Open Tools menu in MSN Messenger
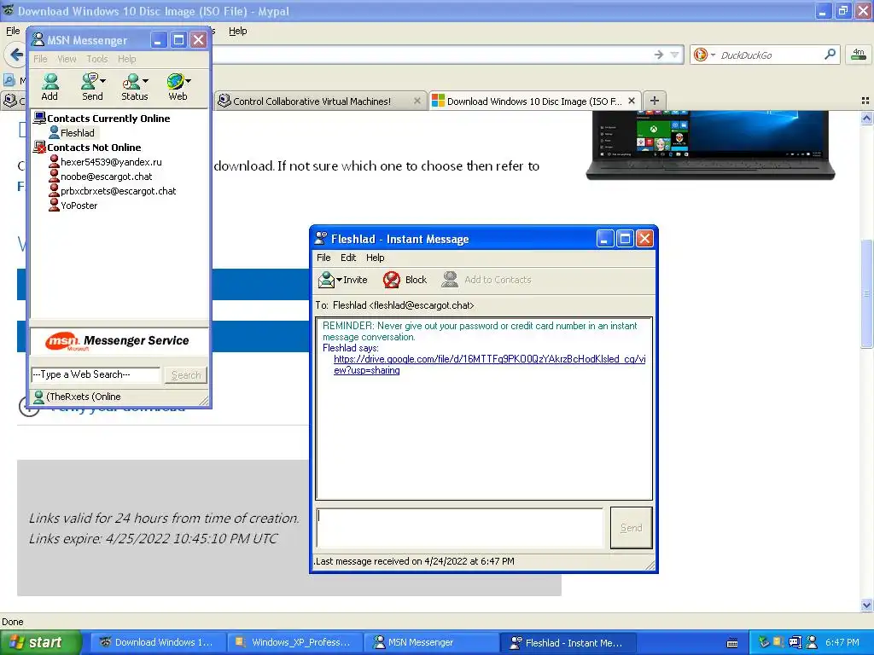This screenshot has height=655, width=874. coord(97,59)
